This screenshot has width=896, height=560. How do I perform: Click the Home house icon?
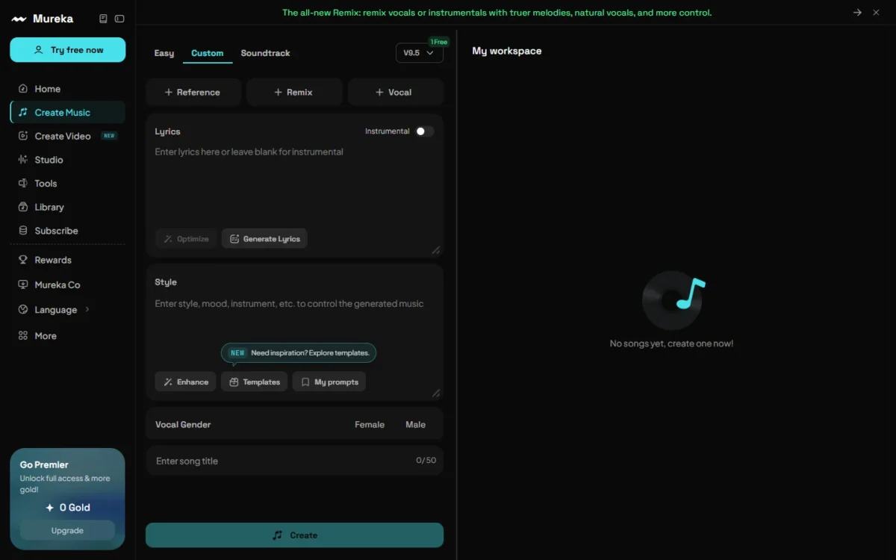[x=23, y=89]
